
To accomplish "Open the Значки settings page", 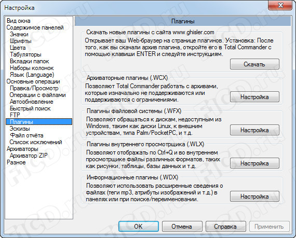I will point(19,34).
